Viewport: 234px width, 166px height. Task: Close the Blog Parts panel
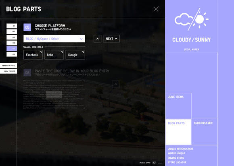point(156,9)
